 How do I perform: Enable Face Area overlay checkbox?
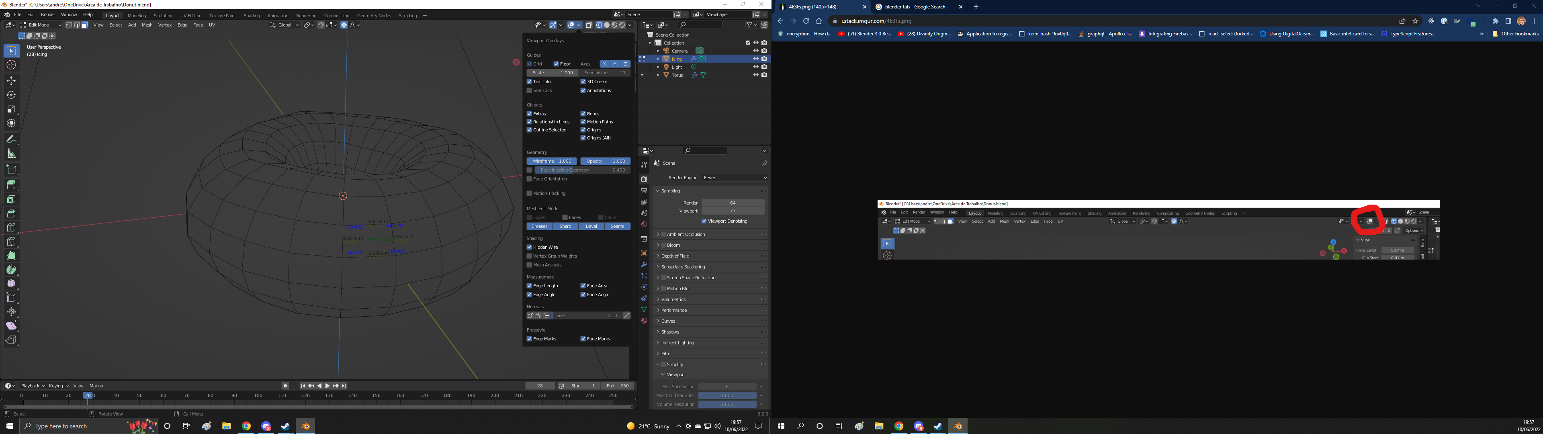click(x=583, y=285)
